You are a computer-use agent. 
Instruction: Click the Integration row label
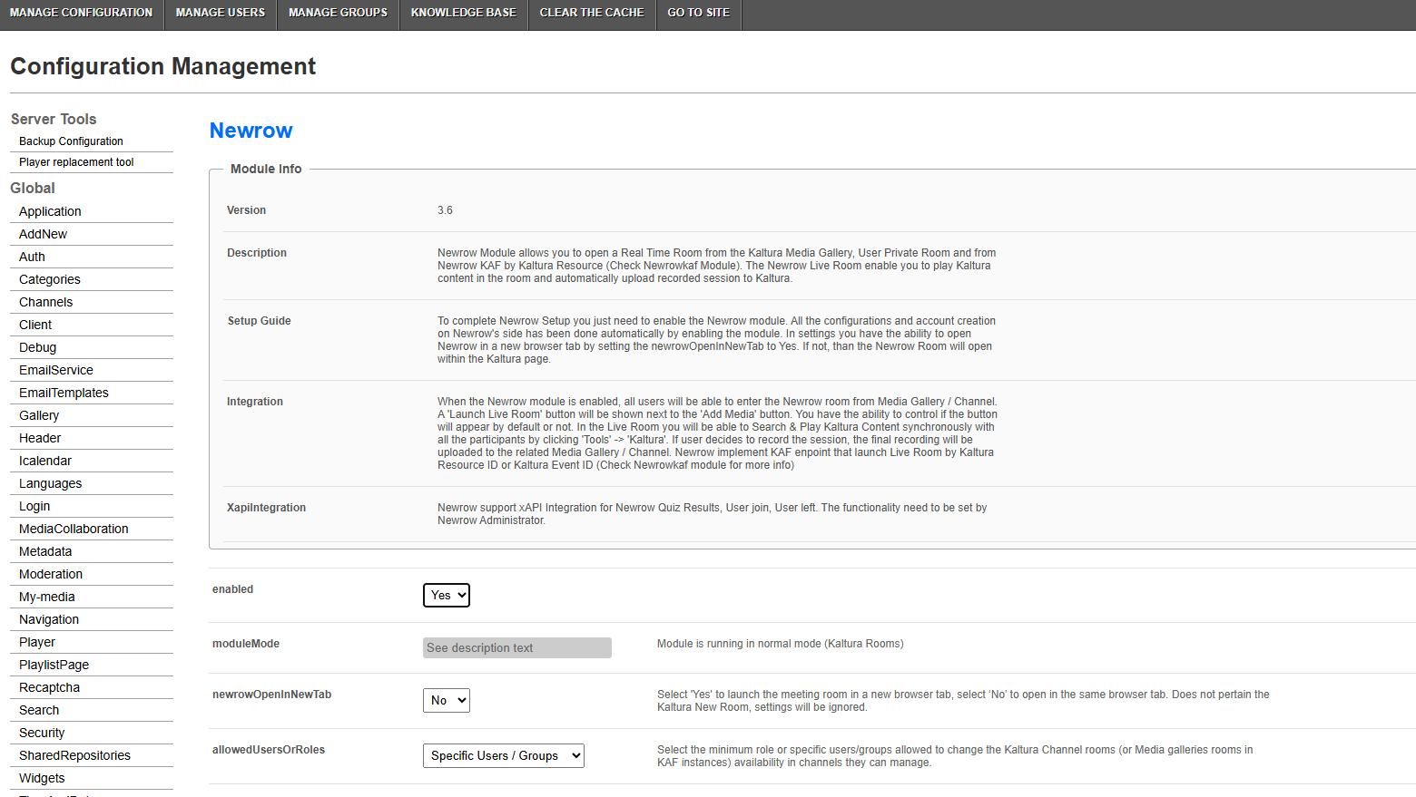coord(255,402)
